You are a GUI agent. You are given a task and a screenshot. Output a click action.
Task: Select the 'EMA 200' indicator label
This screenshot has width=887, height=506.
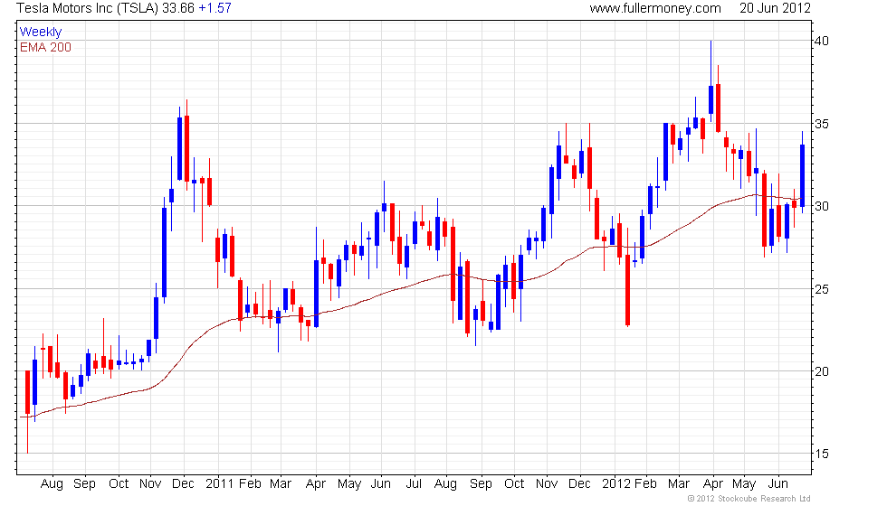45,47
